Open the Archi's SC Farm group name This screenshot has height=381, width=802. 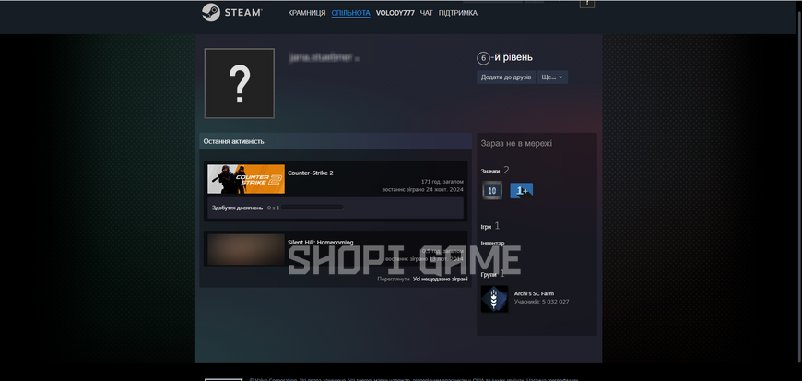pyautogui.click(x=534, y=294)
